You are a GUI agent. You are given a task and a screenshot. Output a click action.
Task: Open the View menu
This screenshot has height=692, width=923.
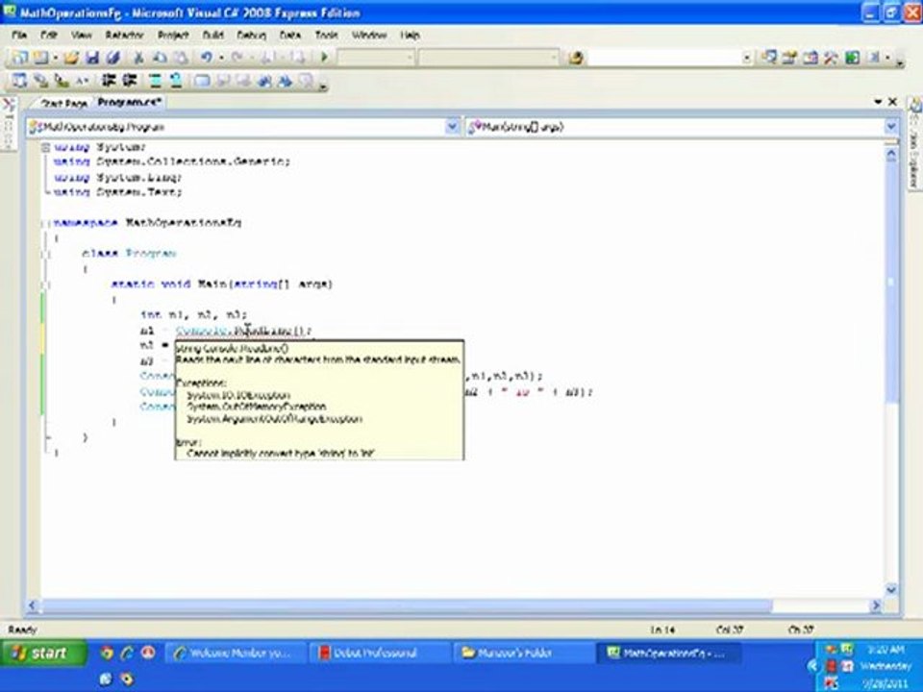point(81,36)
